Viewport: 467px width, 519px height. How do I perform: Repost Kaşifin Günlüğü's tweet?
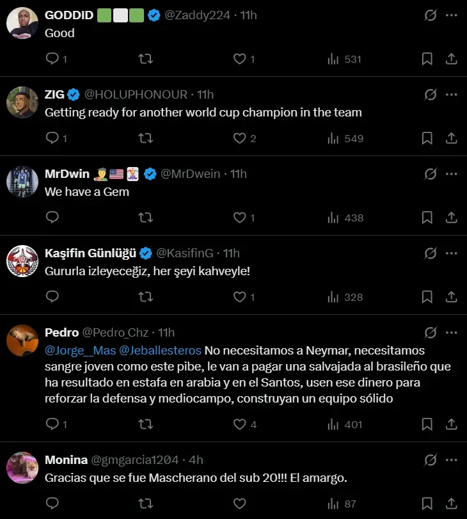coord(146,297)
